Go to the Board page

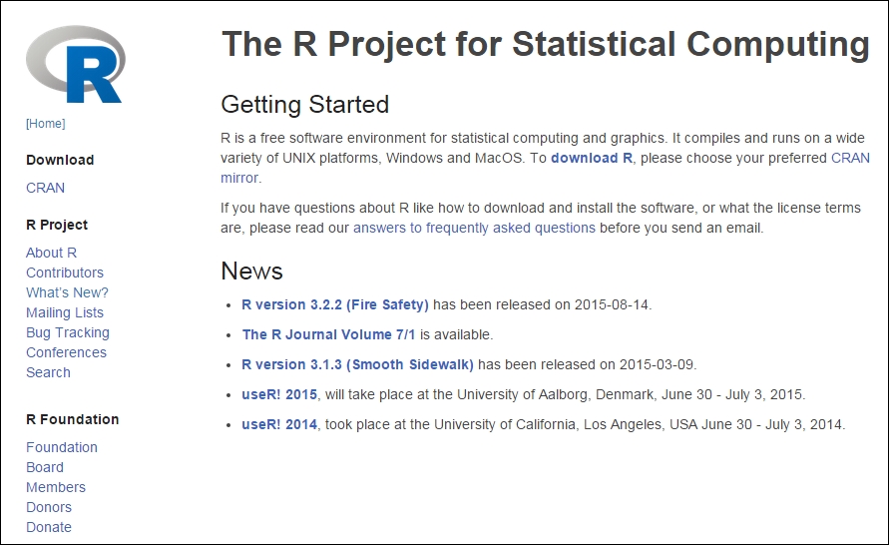45,467
